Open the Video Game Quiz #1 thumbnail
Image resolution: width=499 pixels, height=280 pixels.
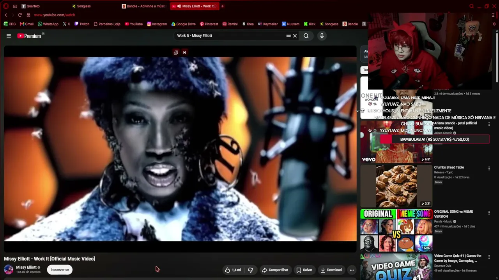coord(396,267)
